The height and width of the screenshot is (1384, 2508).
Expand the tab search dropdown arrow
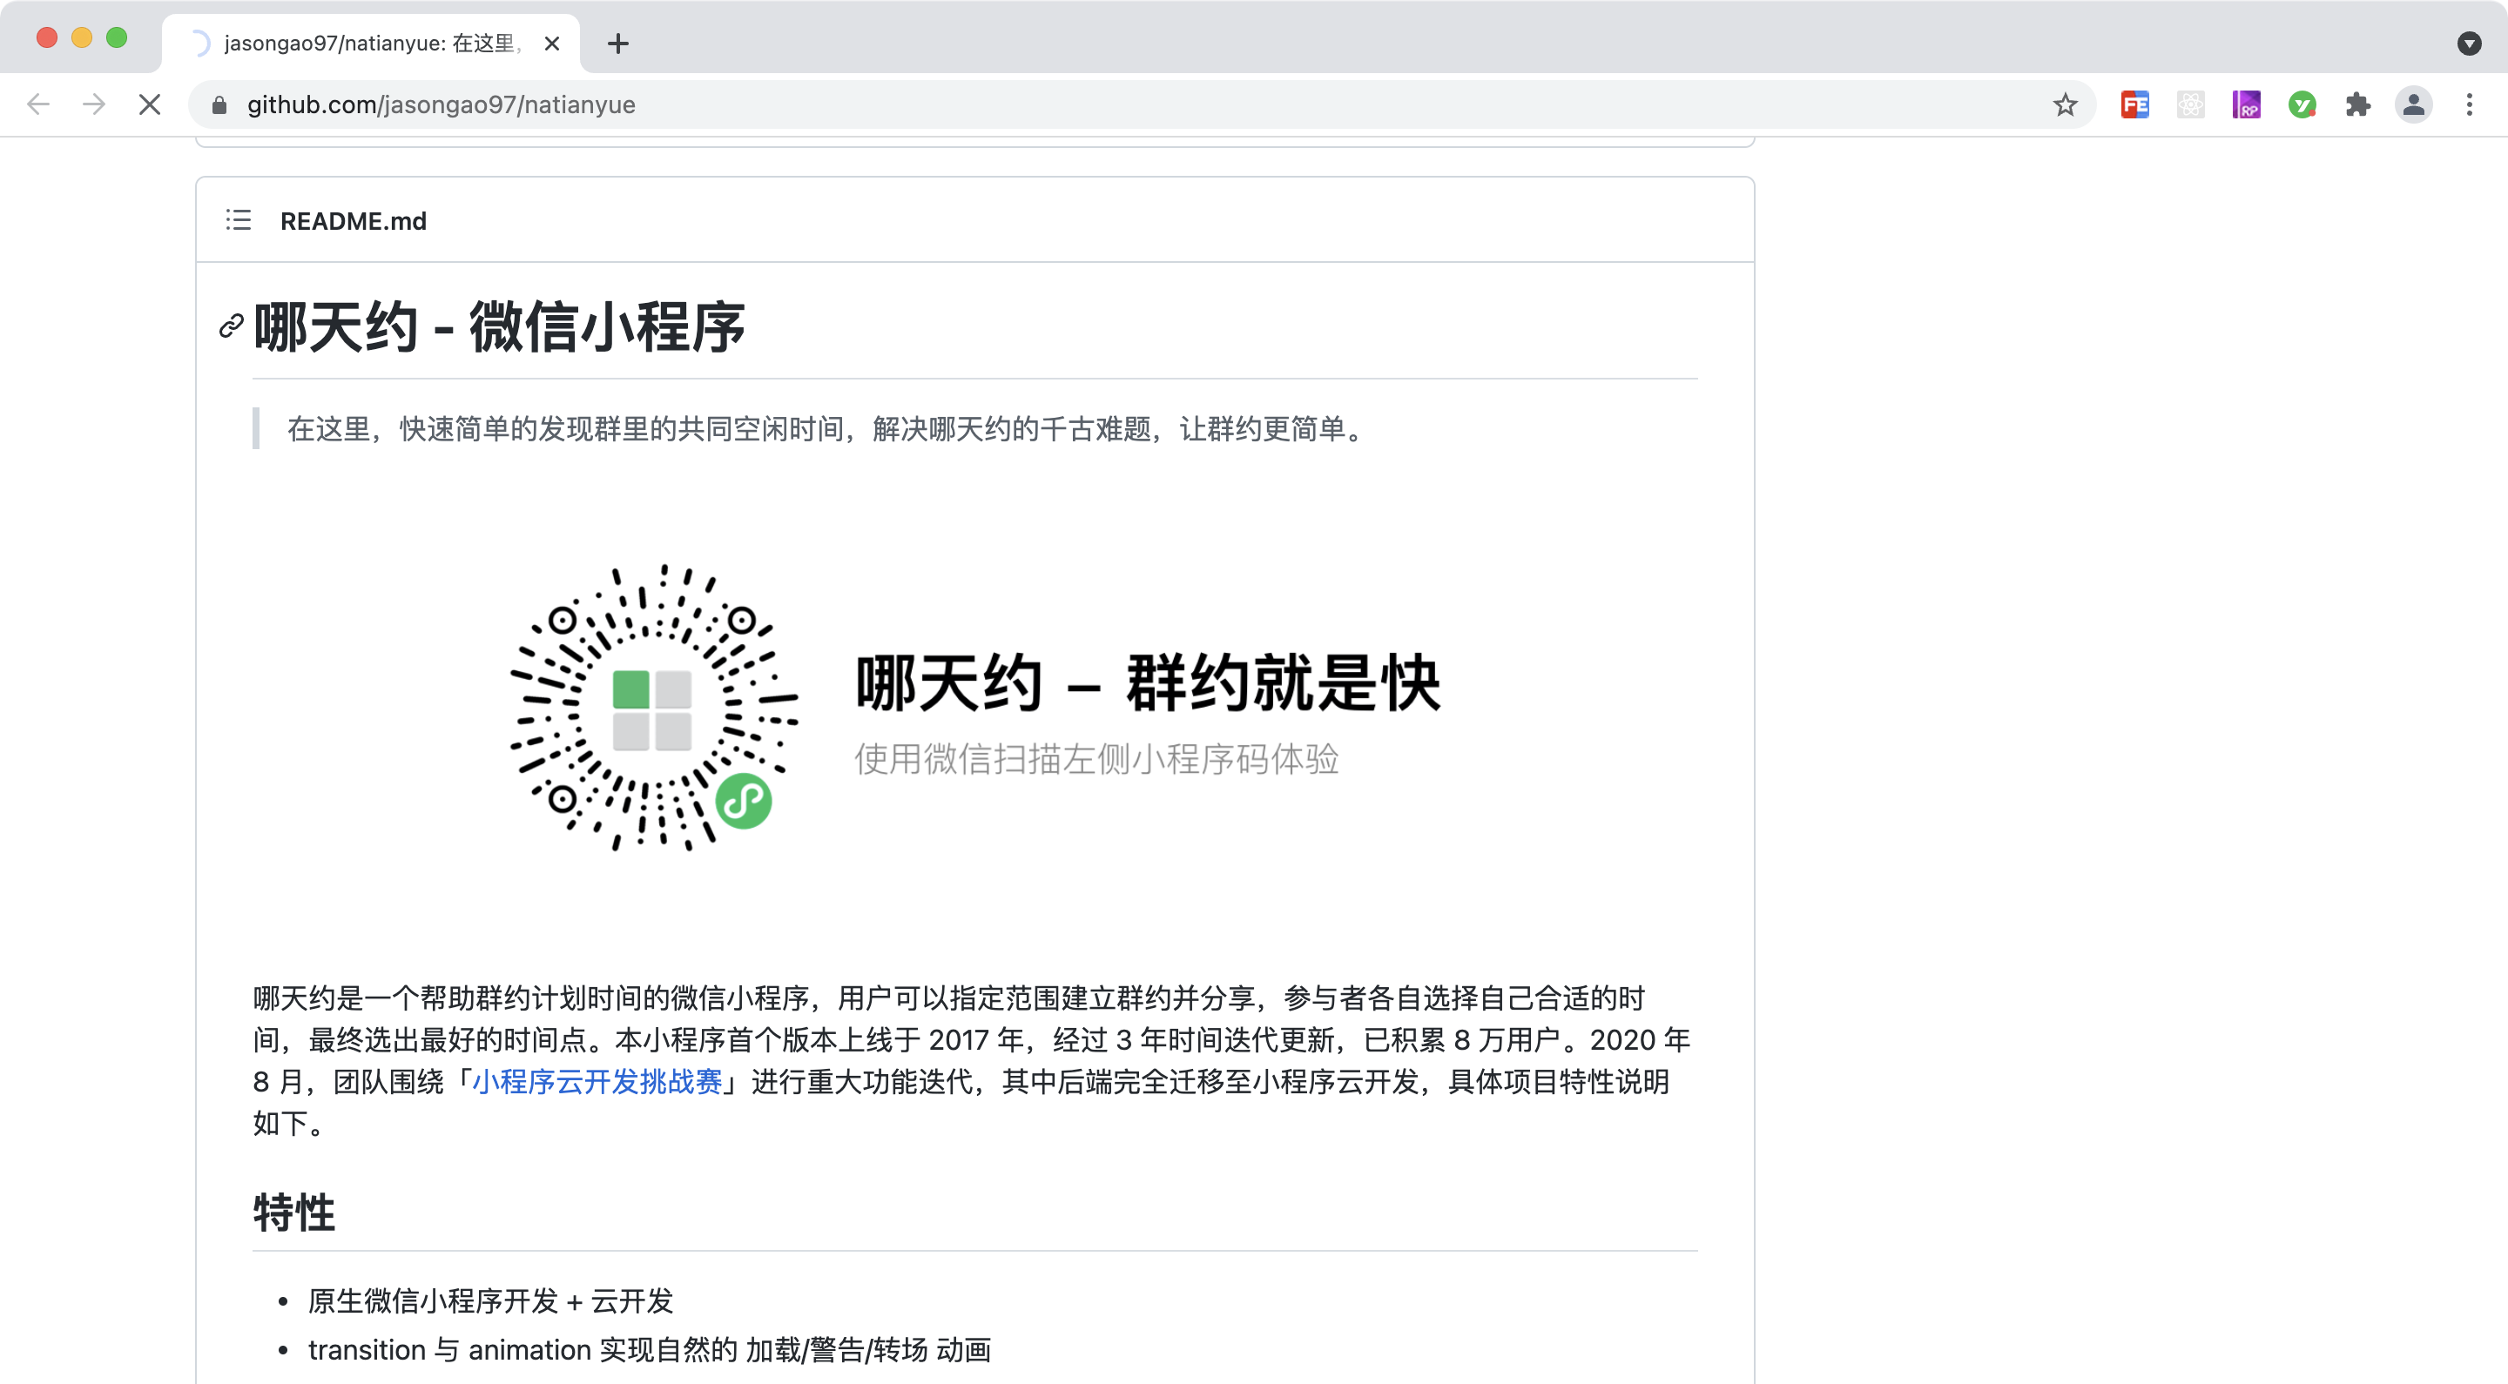click(2468, 43)
